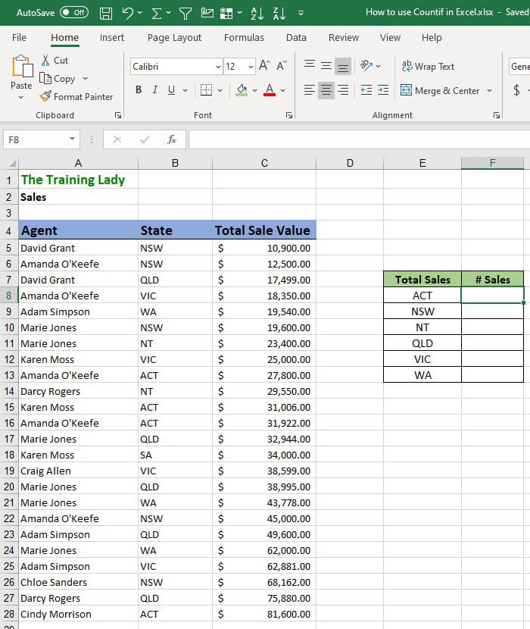Click the Decrease Indent icon
Screen dimensions: 530x629
[x=366, y=90]
